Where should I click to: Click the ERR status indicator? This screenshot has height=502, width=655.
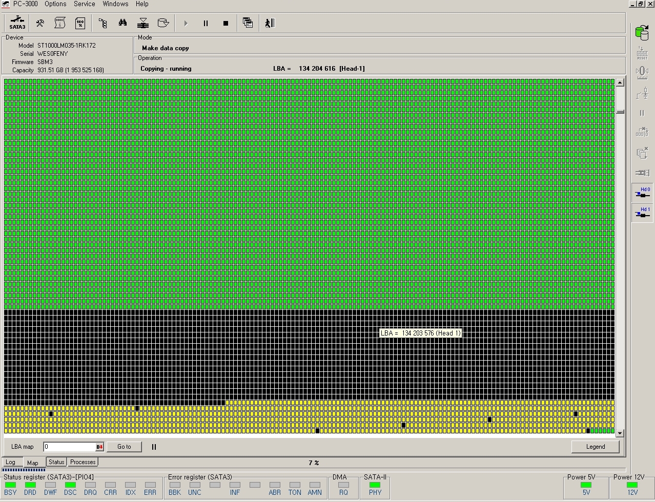pos(150,485)
